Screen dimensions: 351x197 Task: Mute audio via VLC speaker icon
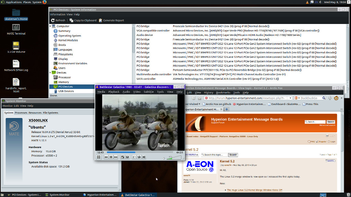164,158
